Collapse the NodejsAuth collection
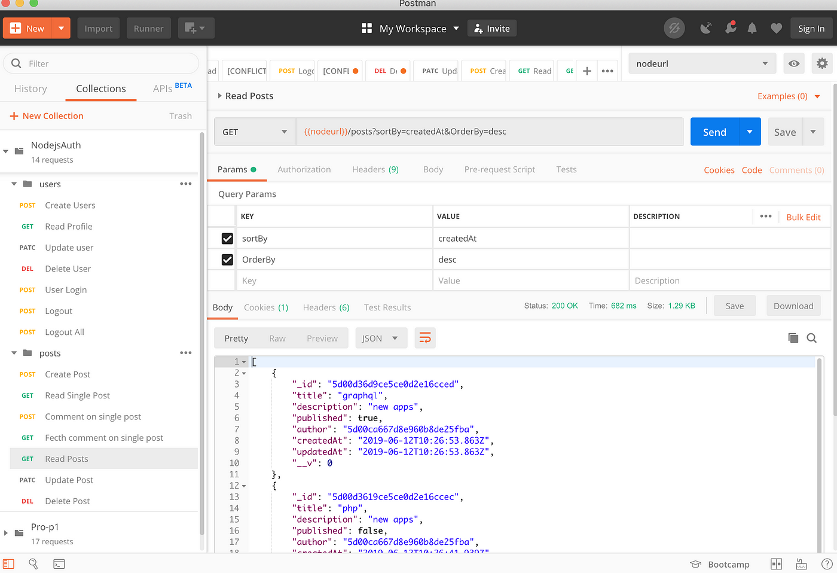 click(x=5, y=151)
